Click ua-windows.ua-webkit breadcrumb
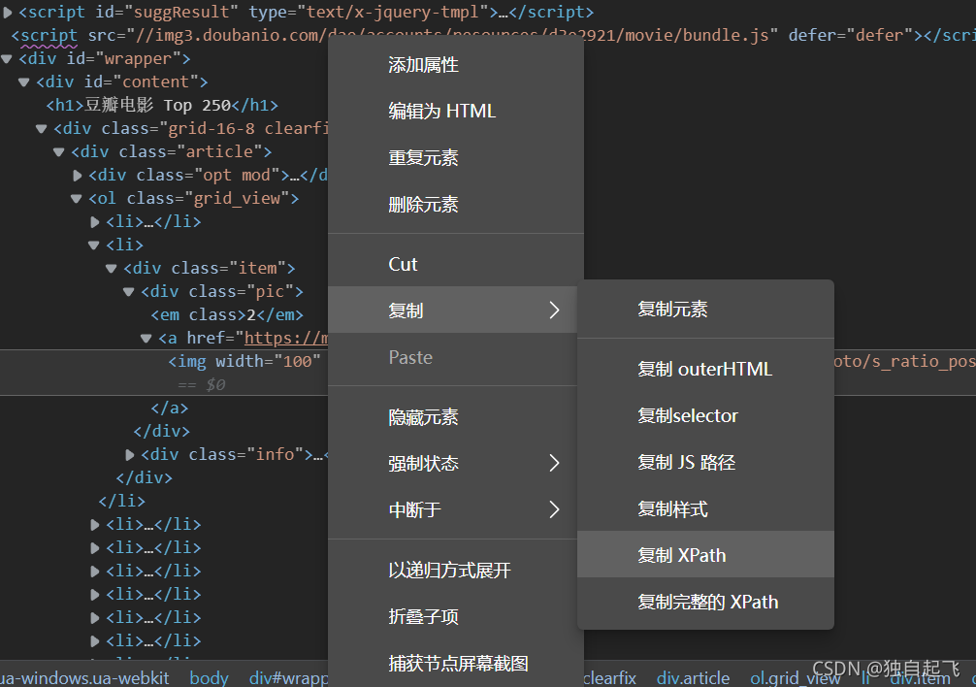 (84, 677)
